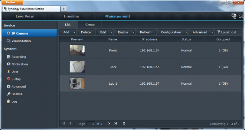This screenshot has width=245, height=130.
Task: Sort by the Status column header
Action: click(186, 39)
